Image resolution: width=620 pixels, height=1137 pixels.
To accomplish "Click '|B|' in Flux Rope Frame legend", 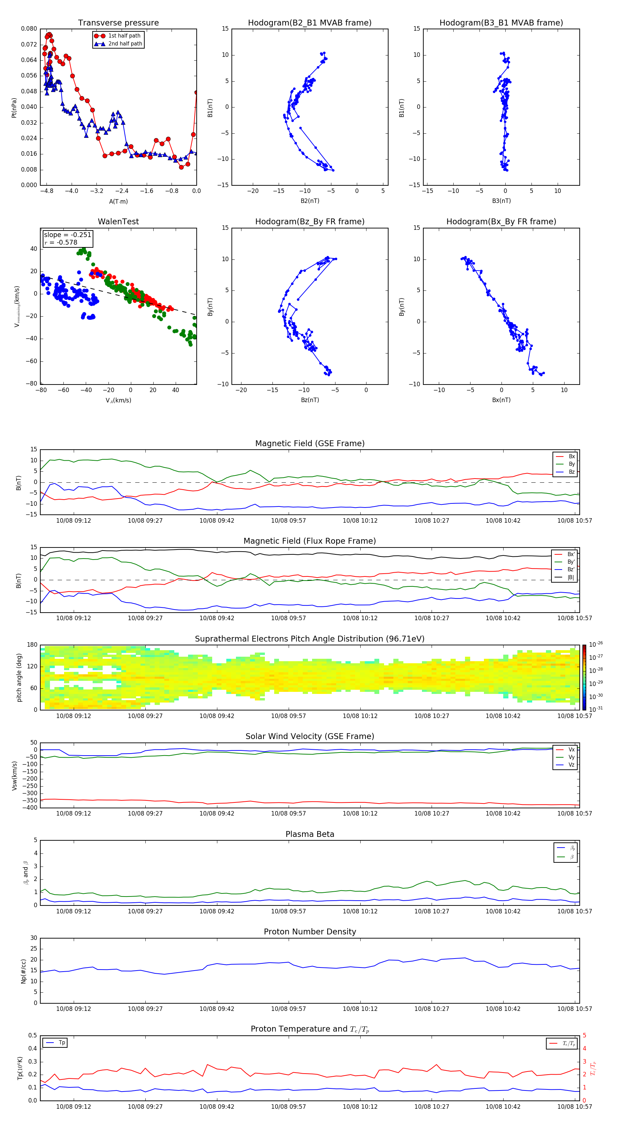I will [x=565, y=577].
